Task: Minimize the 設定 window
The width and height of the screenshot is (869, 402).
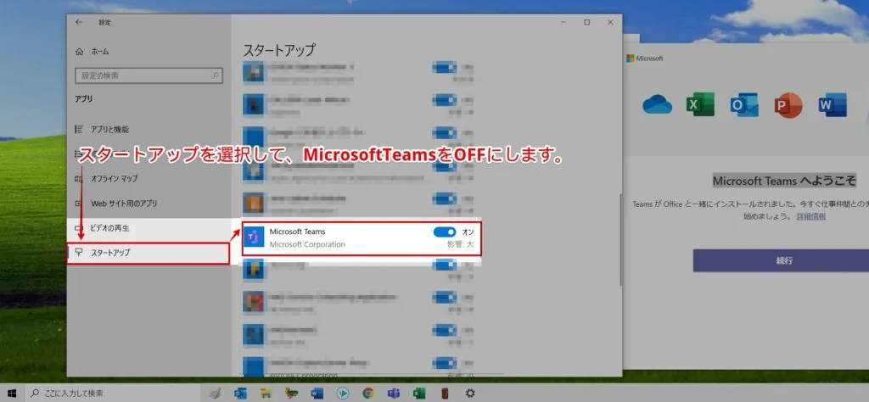Action: coord(563,22)
